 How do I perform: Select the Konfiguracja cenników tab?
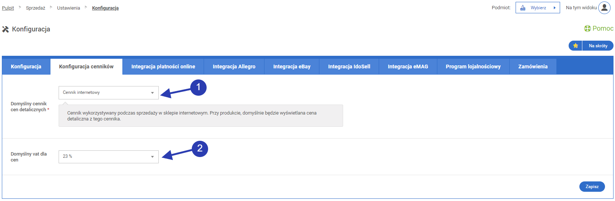(x=86, y=67)
